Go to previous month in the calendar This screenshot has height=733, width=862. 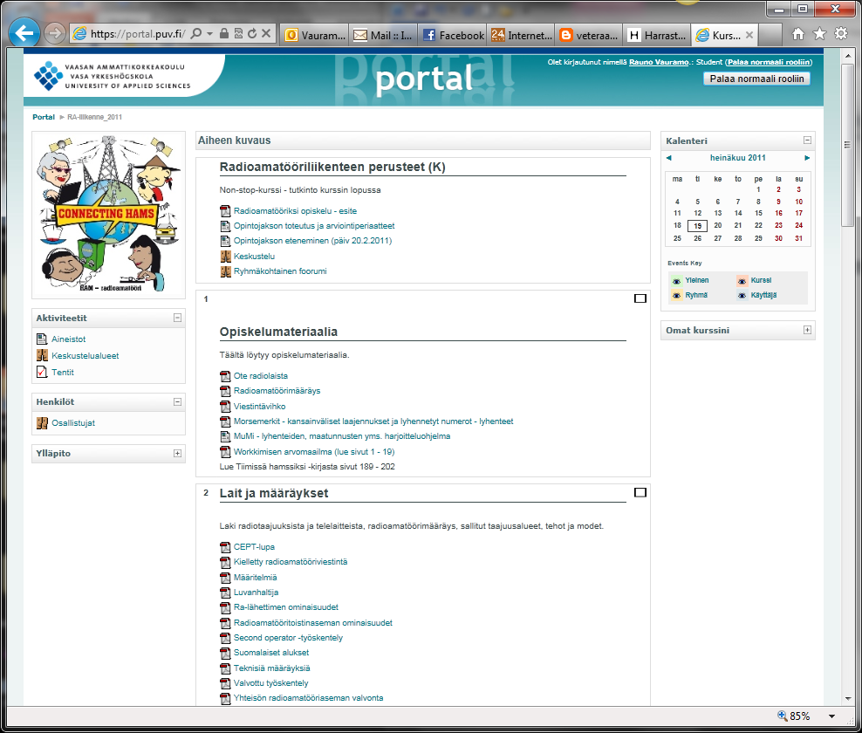669,158
